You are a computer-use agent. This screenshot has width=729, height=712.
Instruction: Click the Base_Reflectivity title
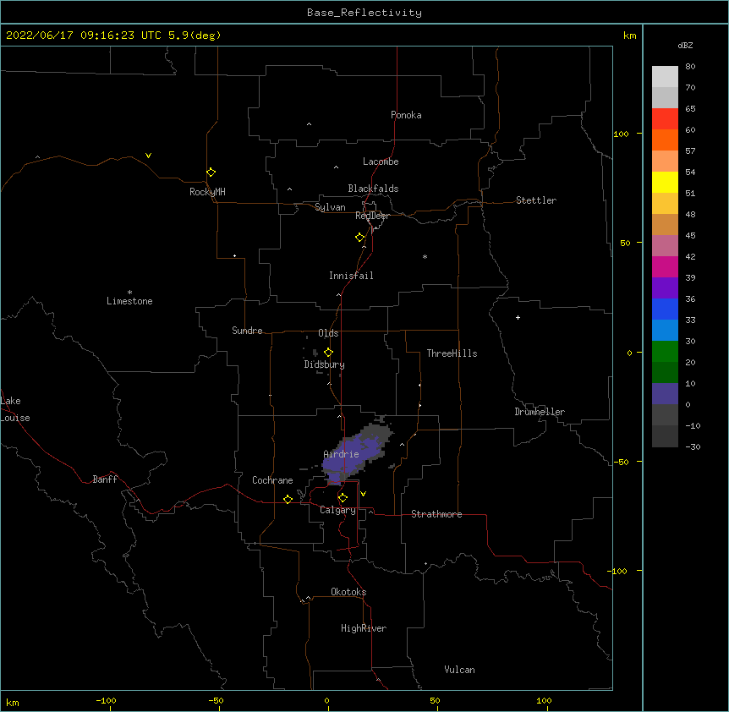(364, 13)
